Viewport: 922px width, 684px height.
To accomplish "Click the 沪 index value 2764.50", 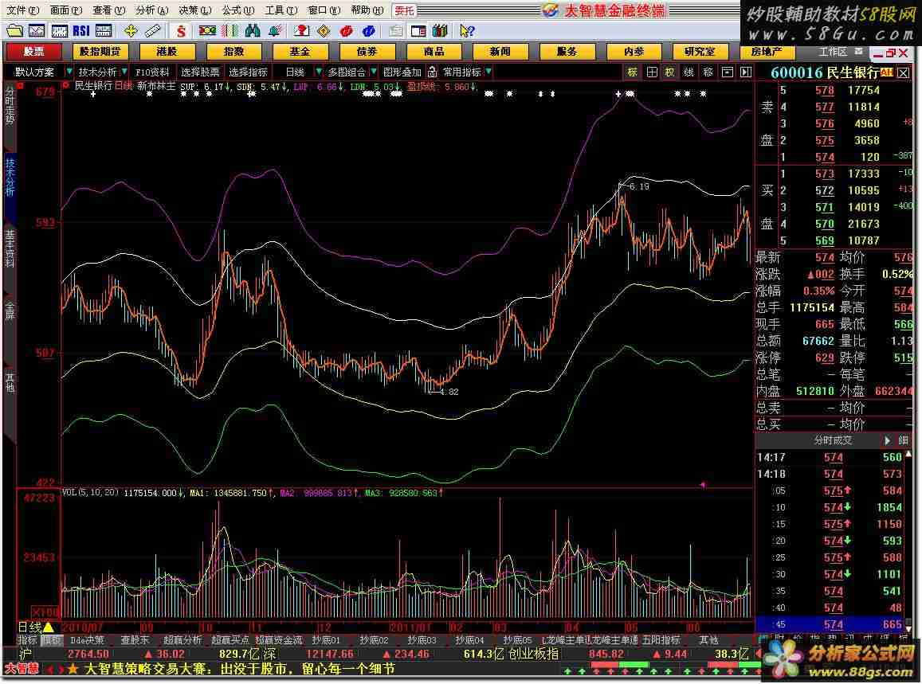I will click(88, 654).
